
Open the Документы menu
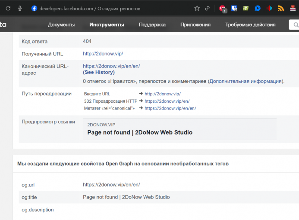tap(61, 24)
